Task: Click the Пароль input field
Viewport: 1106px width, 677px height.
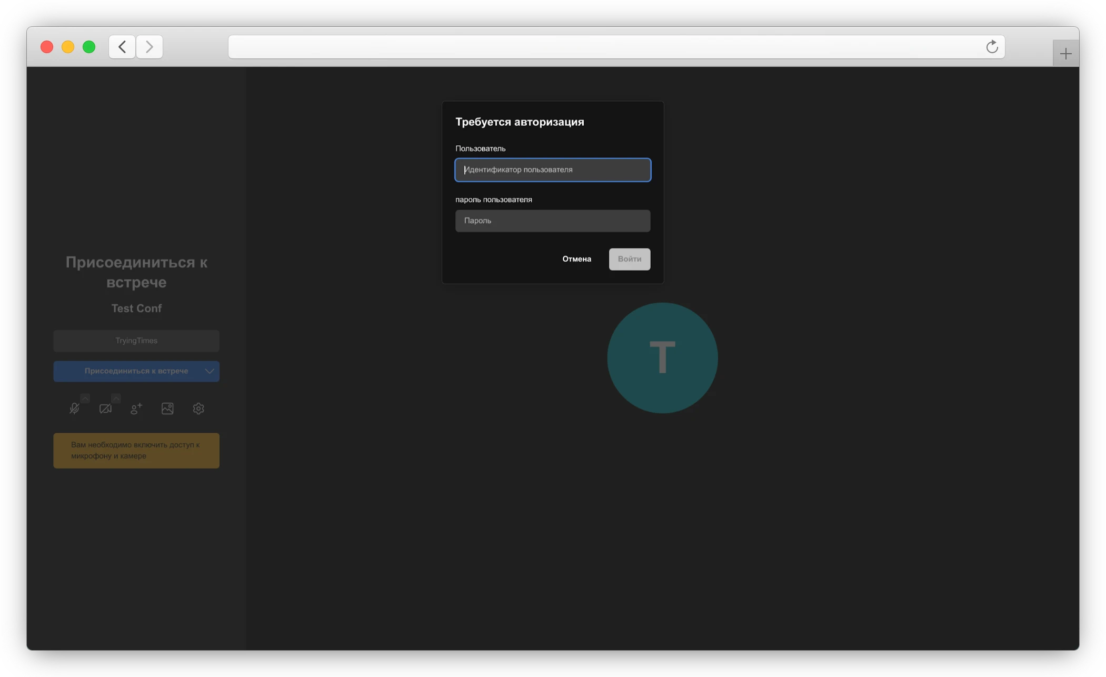Action: 553,221
